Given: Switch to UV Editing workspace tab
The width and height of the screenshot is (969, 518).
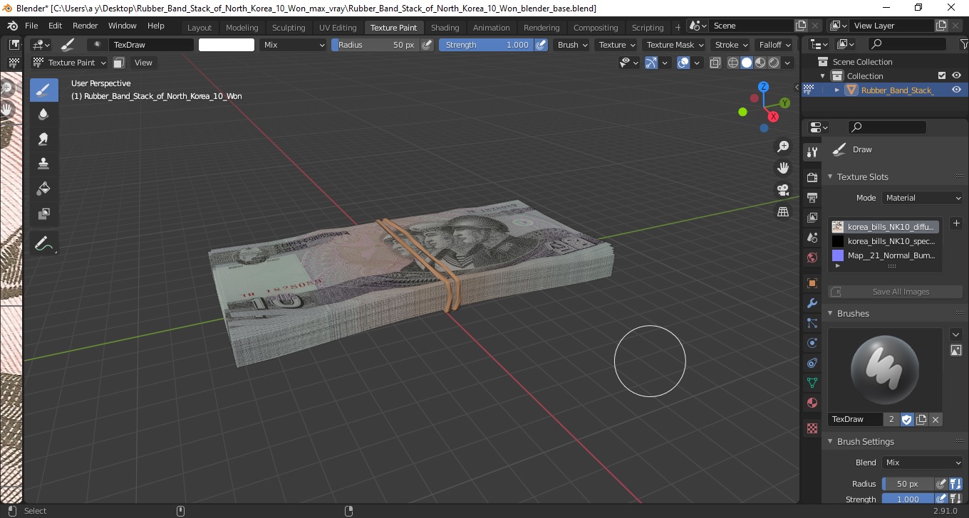Looking at the screenshot, I should coord(338,28).
